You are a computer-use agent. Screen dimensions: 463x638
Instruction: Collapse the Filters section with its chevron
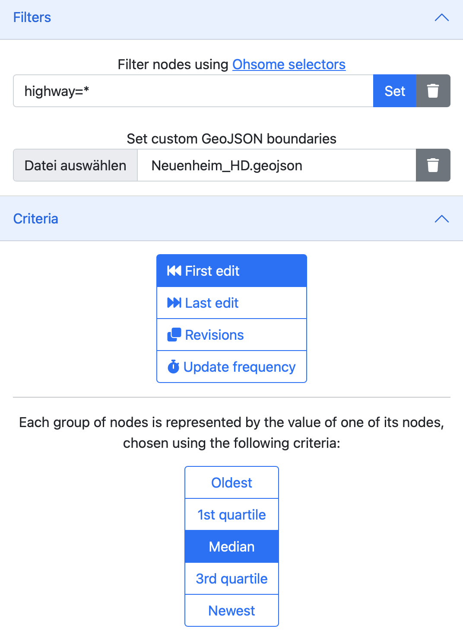tap(441, 17)
